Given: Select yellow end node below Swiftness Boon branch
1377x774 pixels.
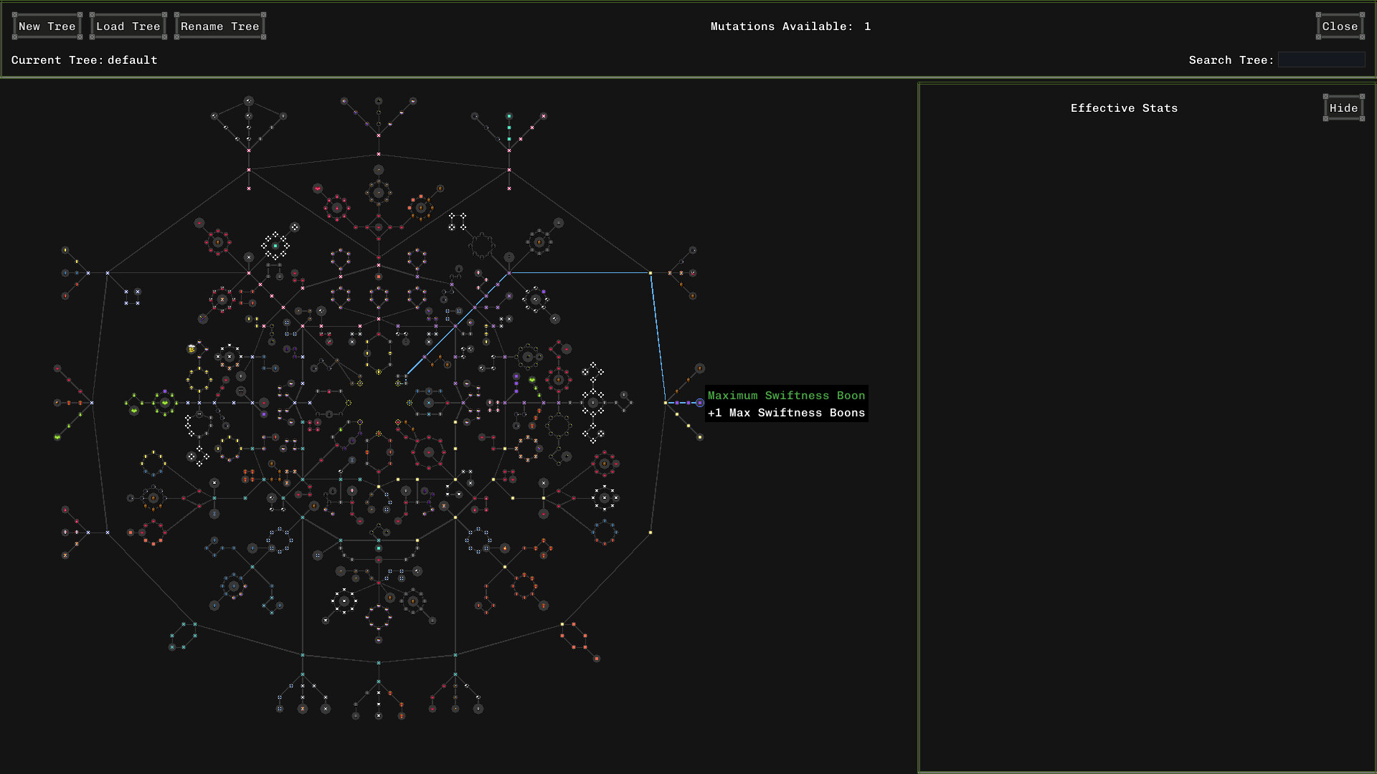Looking at the screenshot, I should 700,437.
